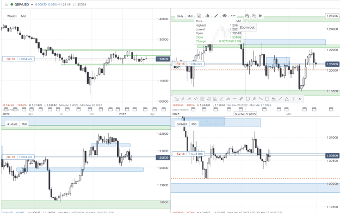
Task: Open the three-dots more options menu
Action: tap(233, 16)
